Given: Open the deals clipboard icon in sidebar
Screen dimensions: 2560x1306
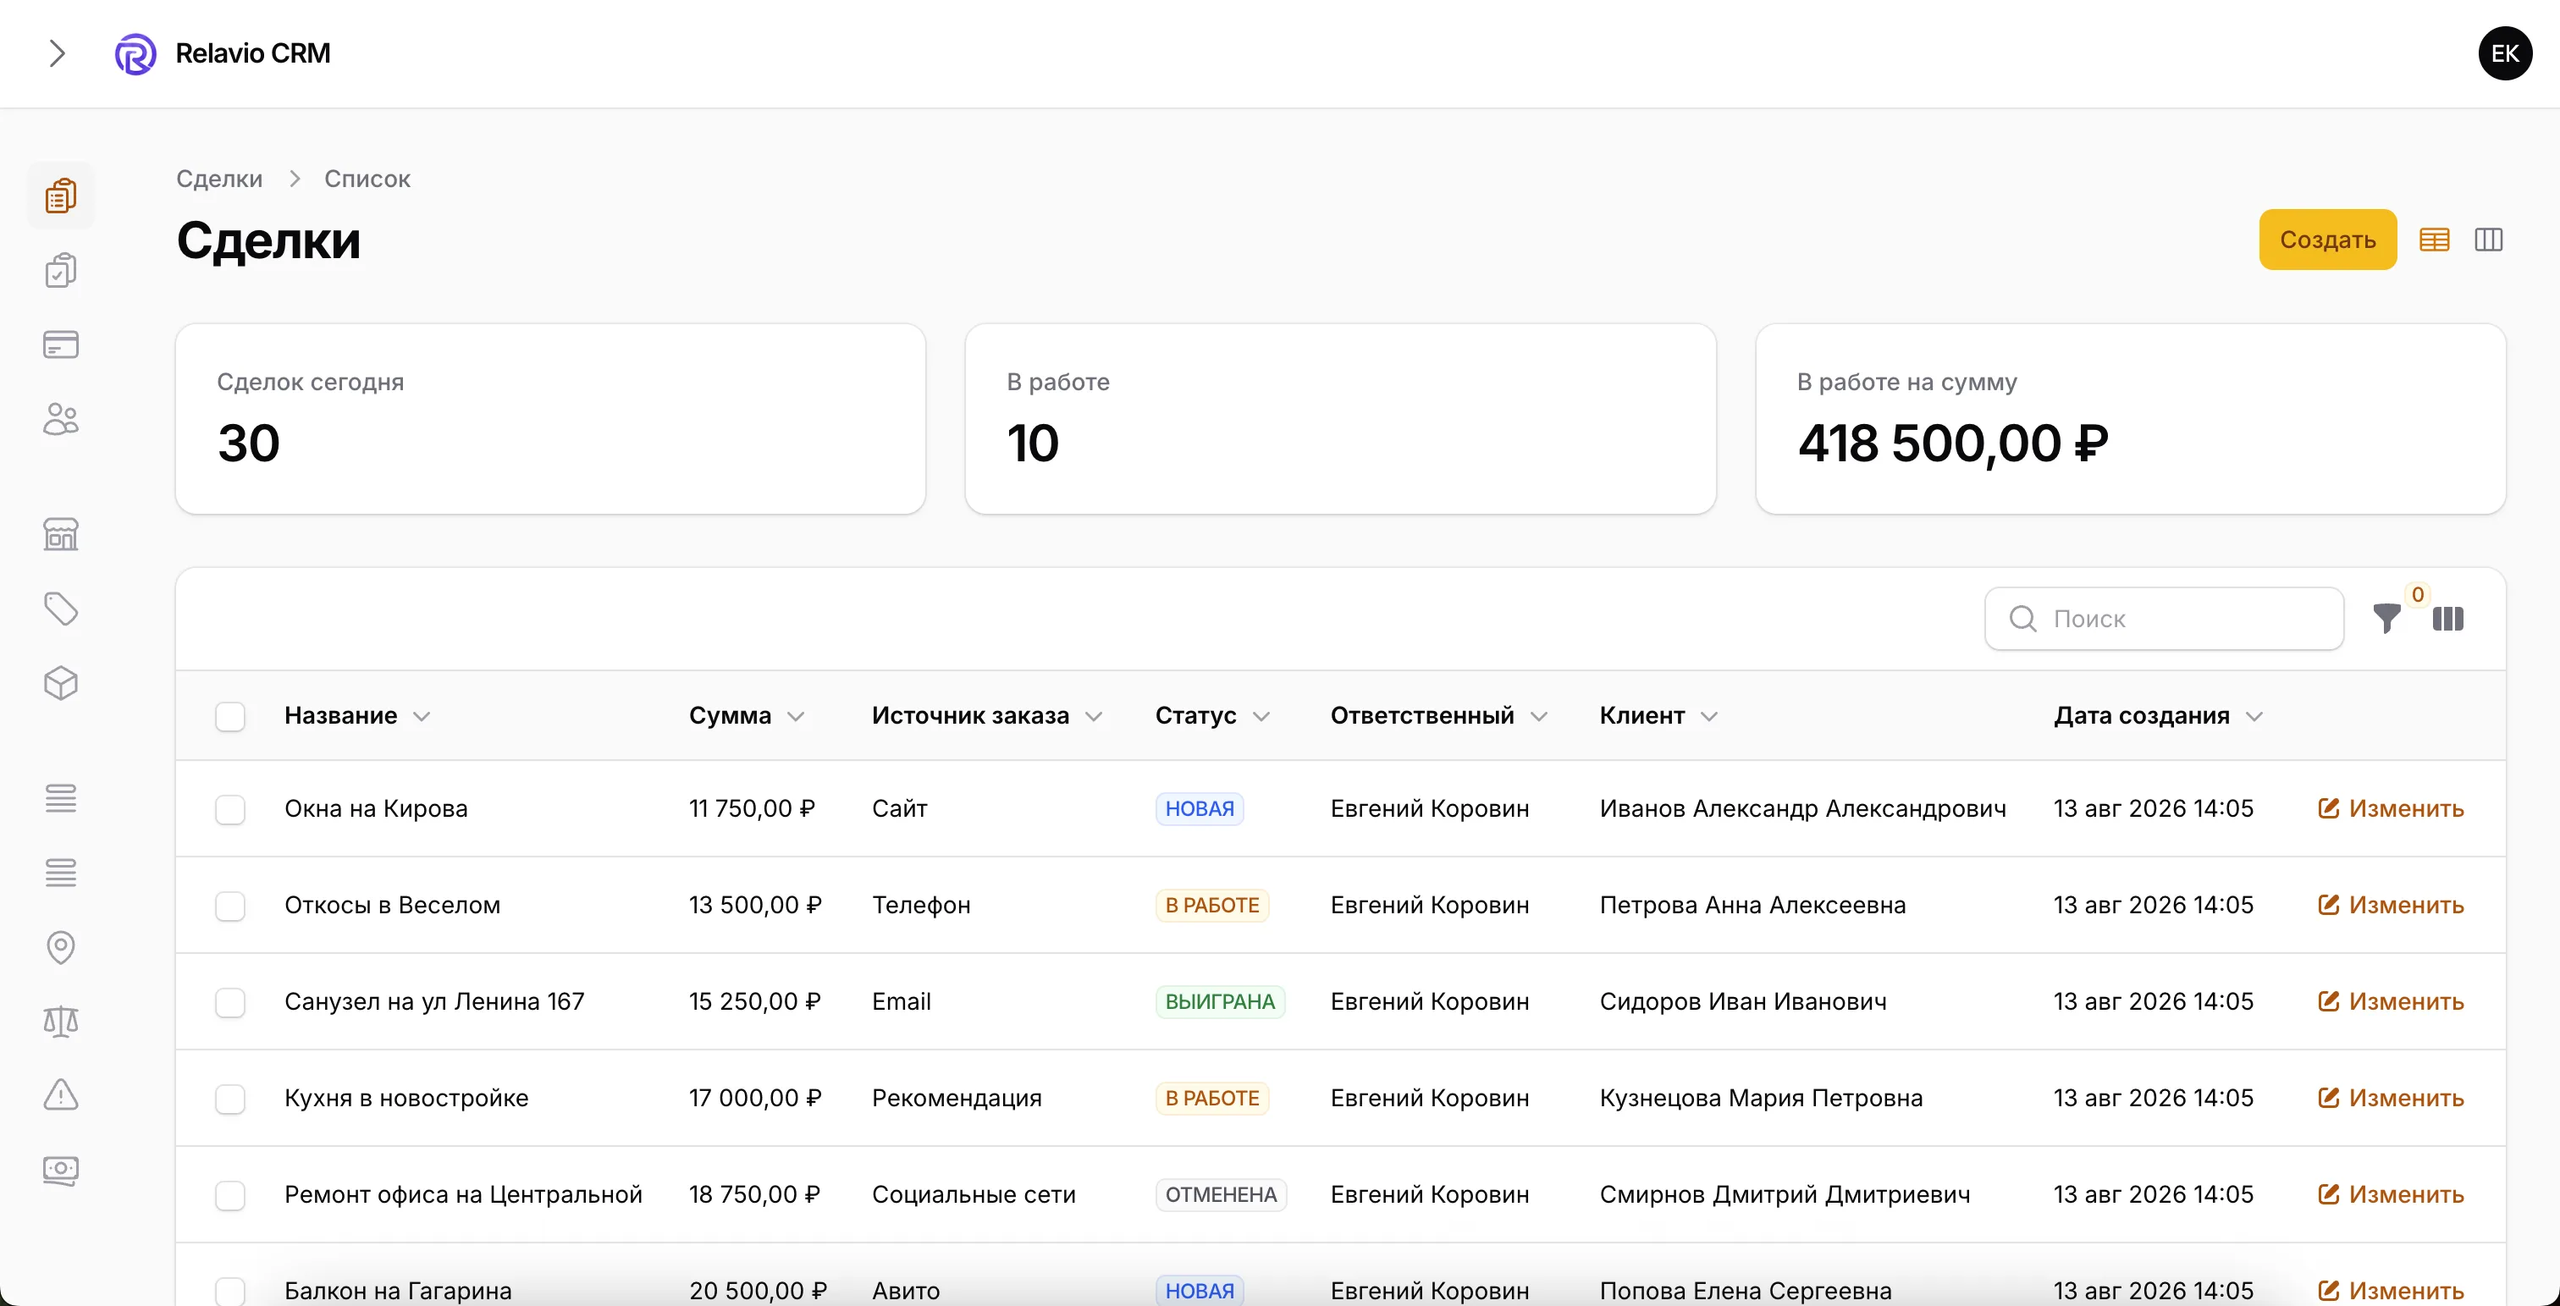Looking at the screenshot, I should (61, 196).
